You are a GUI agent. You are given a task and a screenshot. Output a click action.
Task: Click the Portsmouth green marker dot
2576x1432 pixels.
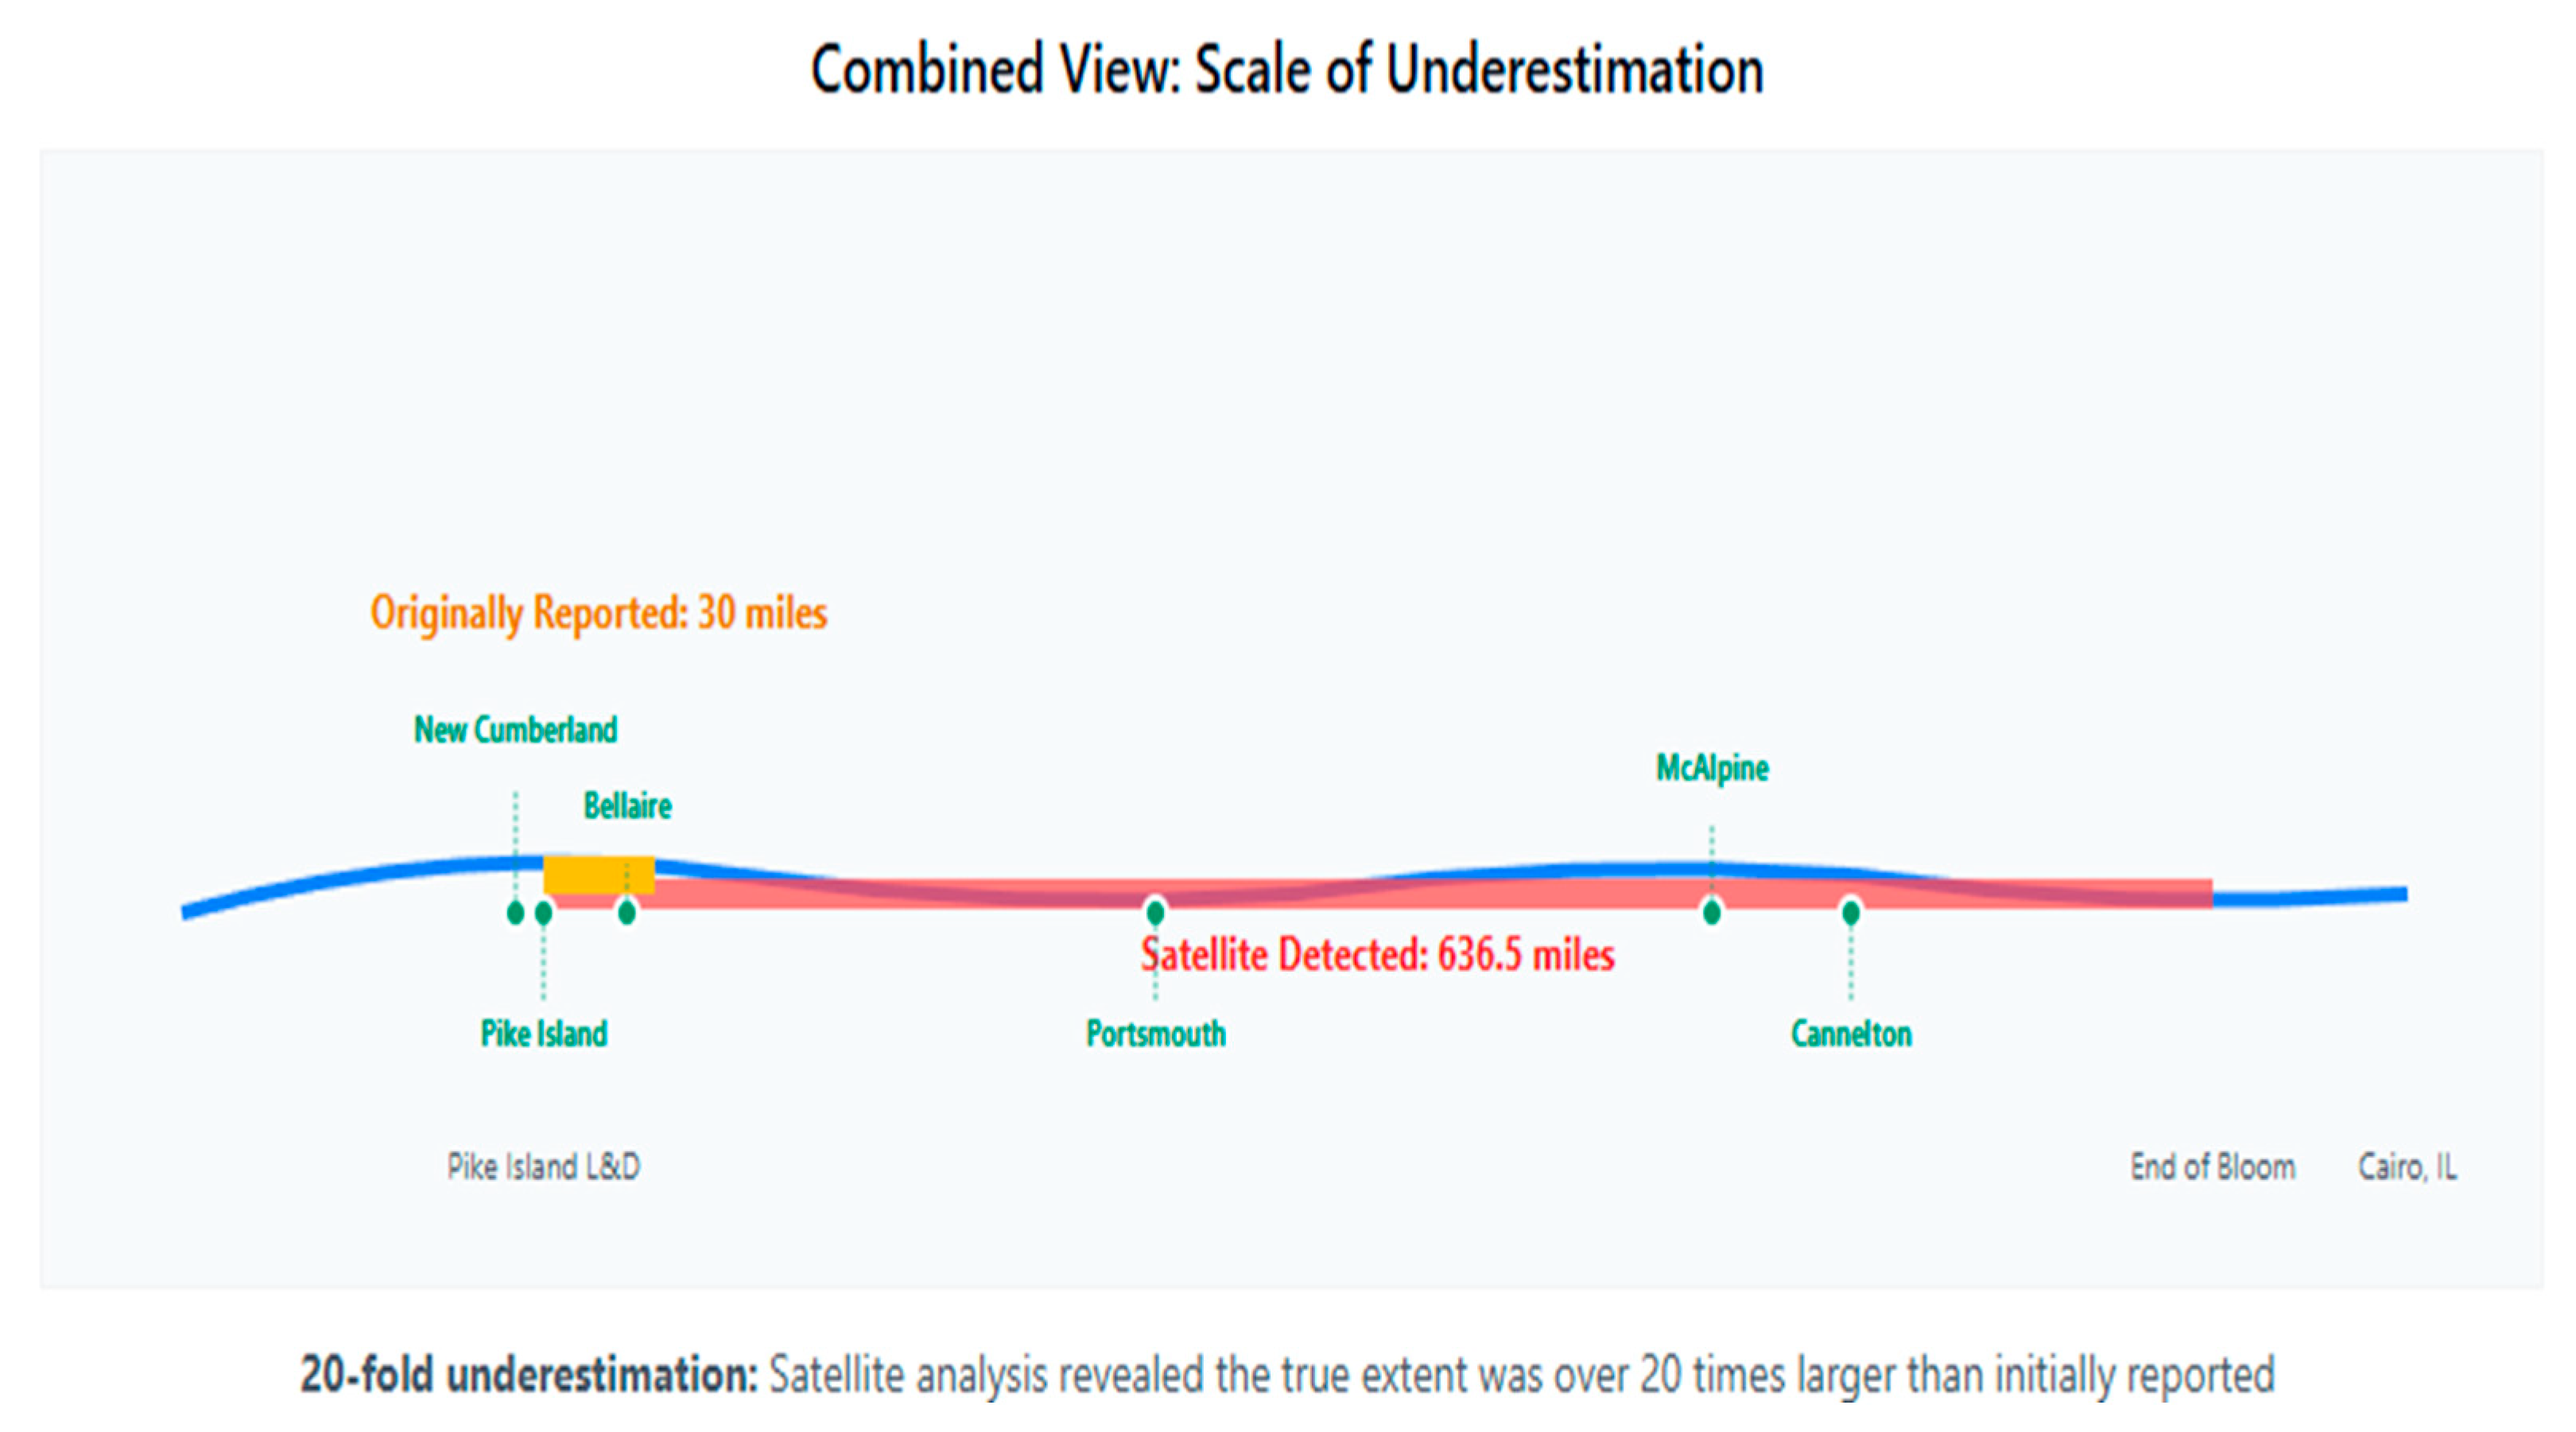coord(1155,912)
